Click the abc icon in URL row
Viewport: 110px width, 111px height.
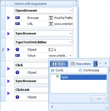point(18,24)
